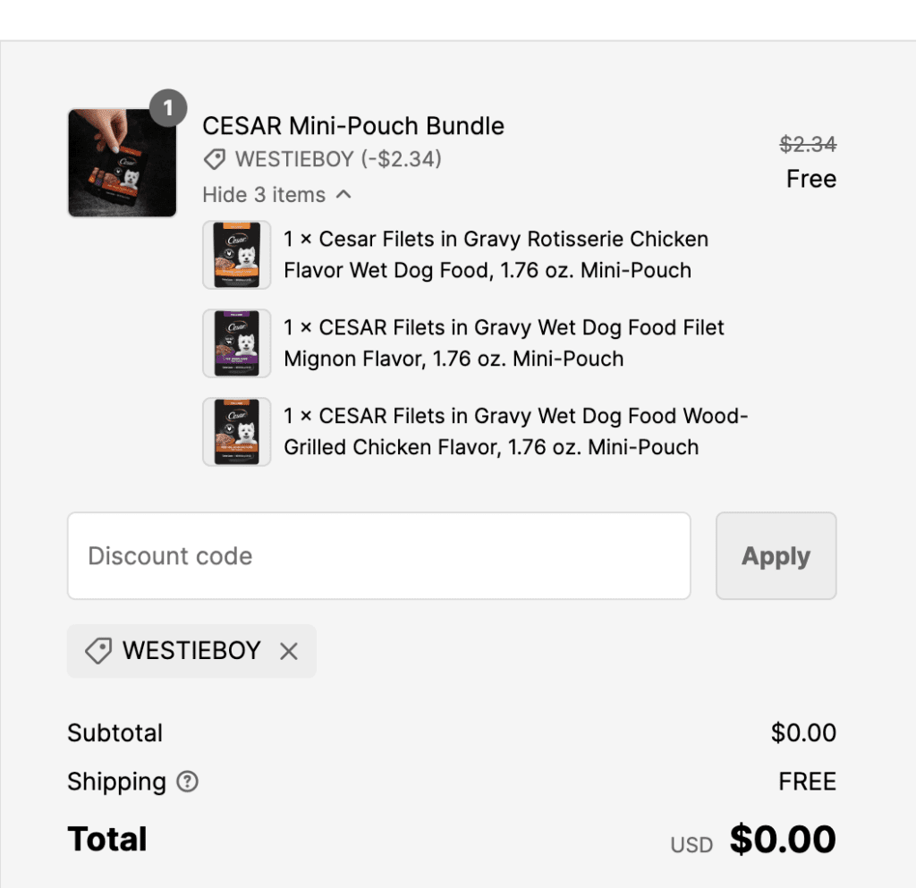
Task: Click the tag icon in the WESTIEBOY chip
Action: tap(98, 651)
